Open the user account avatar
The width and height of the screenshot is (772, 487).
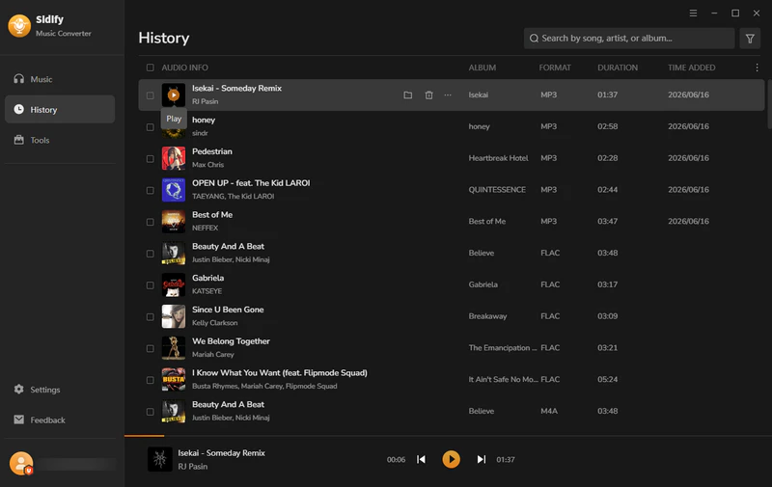coord(21,464)
